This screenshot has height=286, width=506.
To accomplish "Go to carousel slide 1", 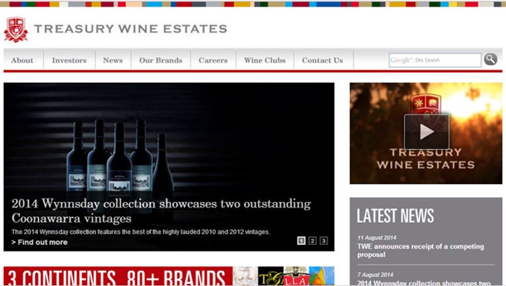I will point(301,240).
